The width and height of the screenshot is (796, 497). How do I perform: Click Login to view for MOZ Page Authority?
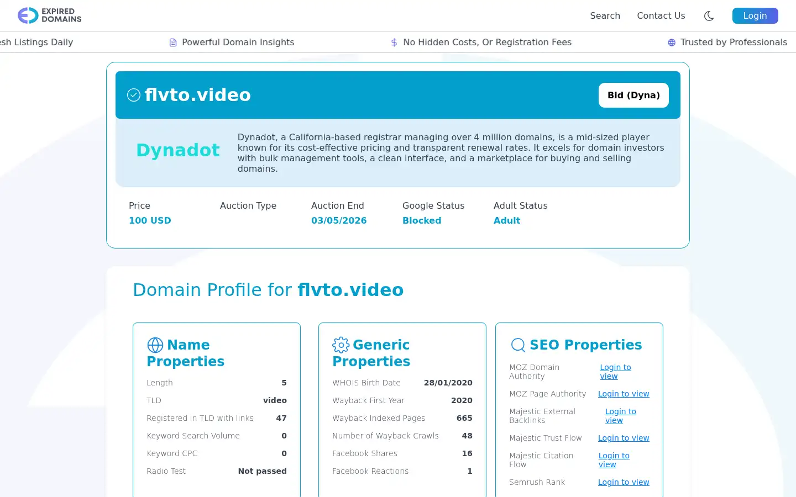[x=624, y=394]
